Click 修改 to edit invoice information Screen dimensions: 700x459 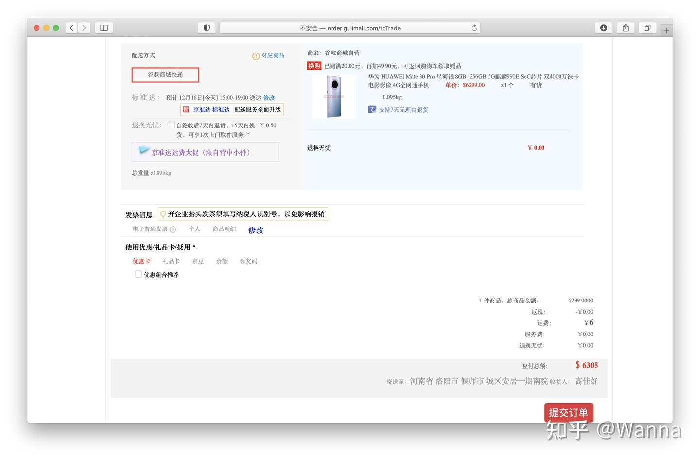[256, 230]
